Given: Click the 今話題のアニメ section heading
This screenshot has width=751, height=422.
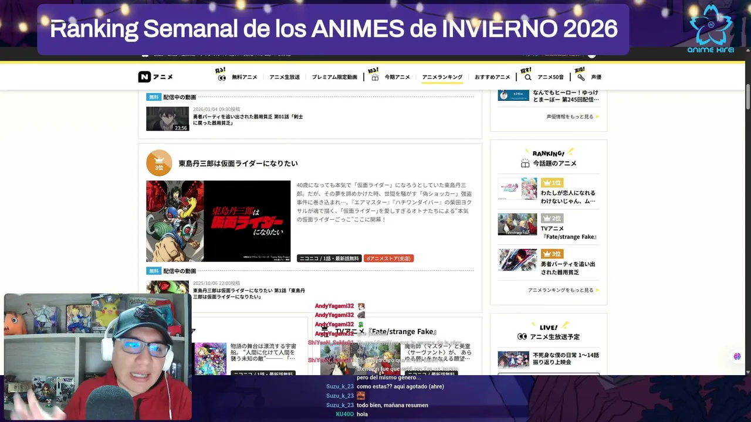Looking at the screenshot, I should coord(554,164).
